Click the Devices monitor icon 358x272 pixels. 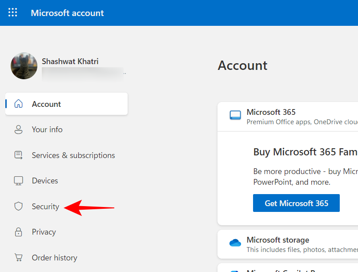[x=19, y=181]
